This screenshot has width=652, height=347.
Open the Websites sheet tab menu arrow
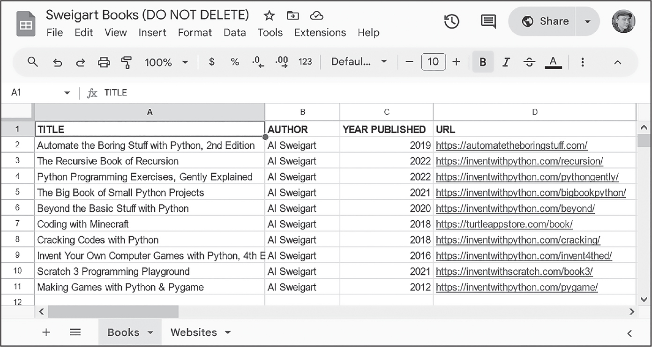point(228,333)
